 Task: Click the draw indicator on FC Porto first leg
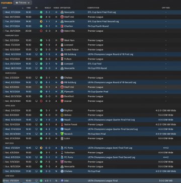click(41, 148)
